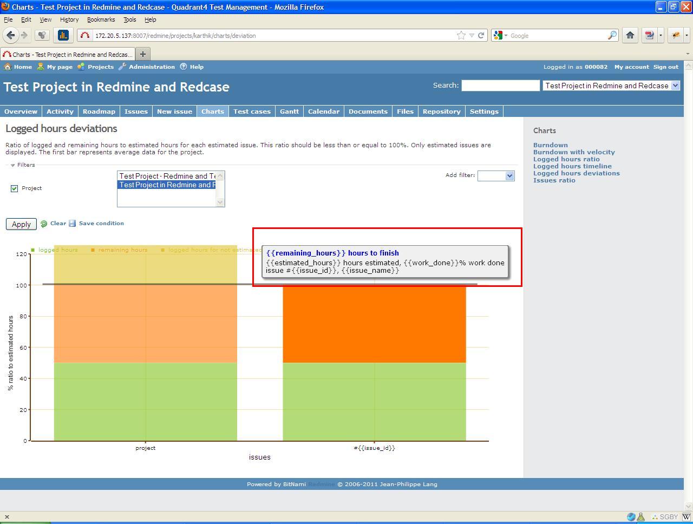This screenshot has width=693, height=524.
Task: Click the Redmine site icon in address bar
Action: [x=85, y=36]
